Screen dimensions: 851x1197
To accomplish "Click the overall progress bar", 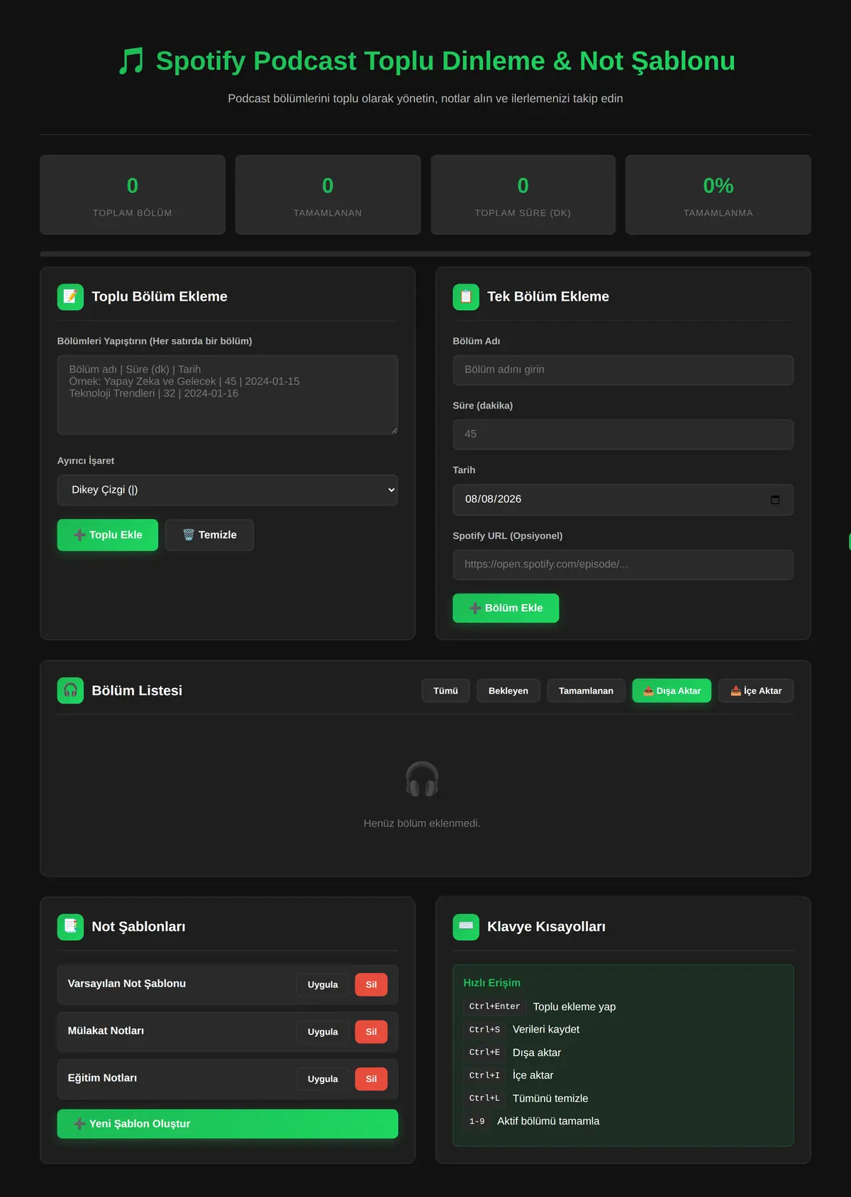I will [x=425, y=254].
